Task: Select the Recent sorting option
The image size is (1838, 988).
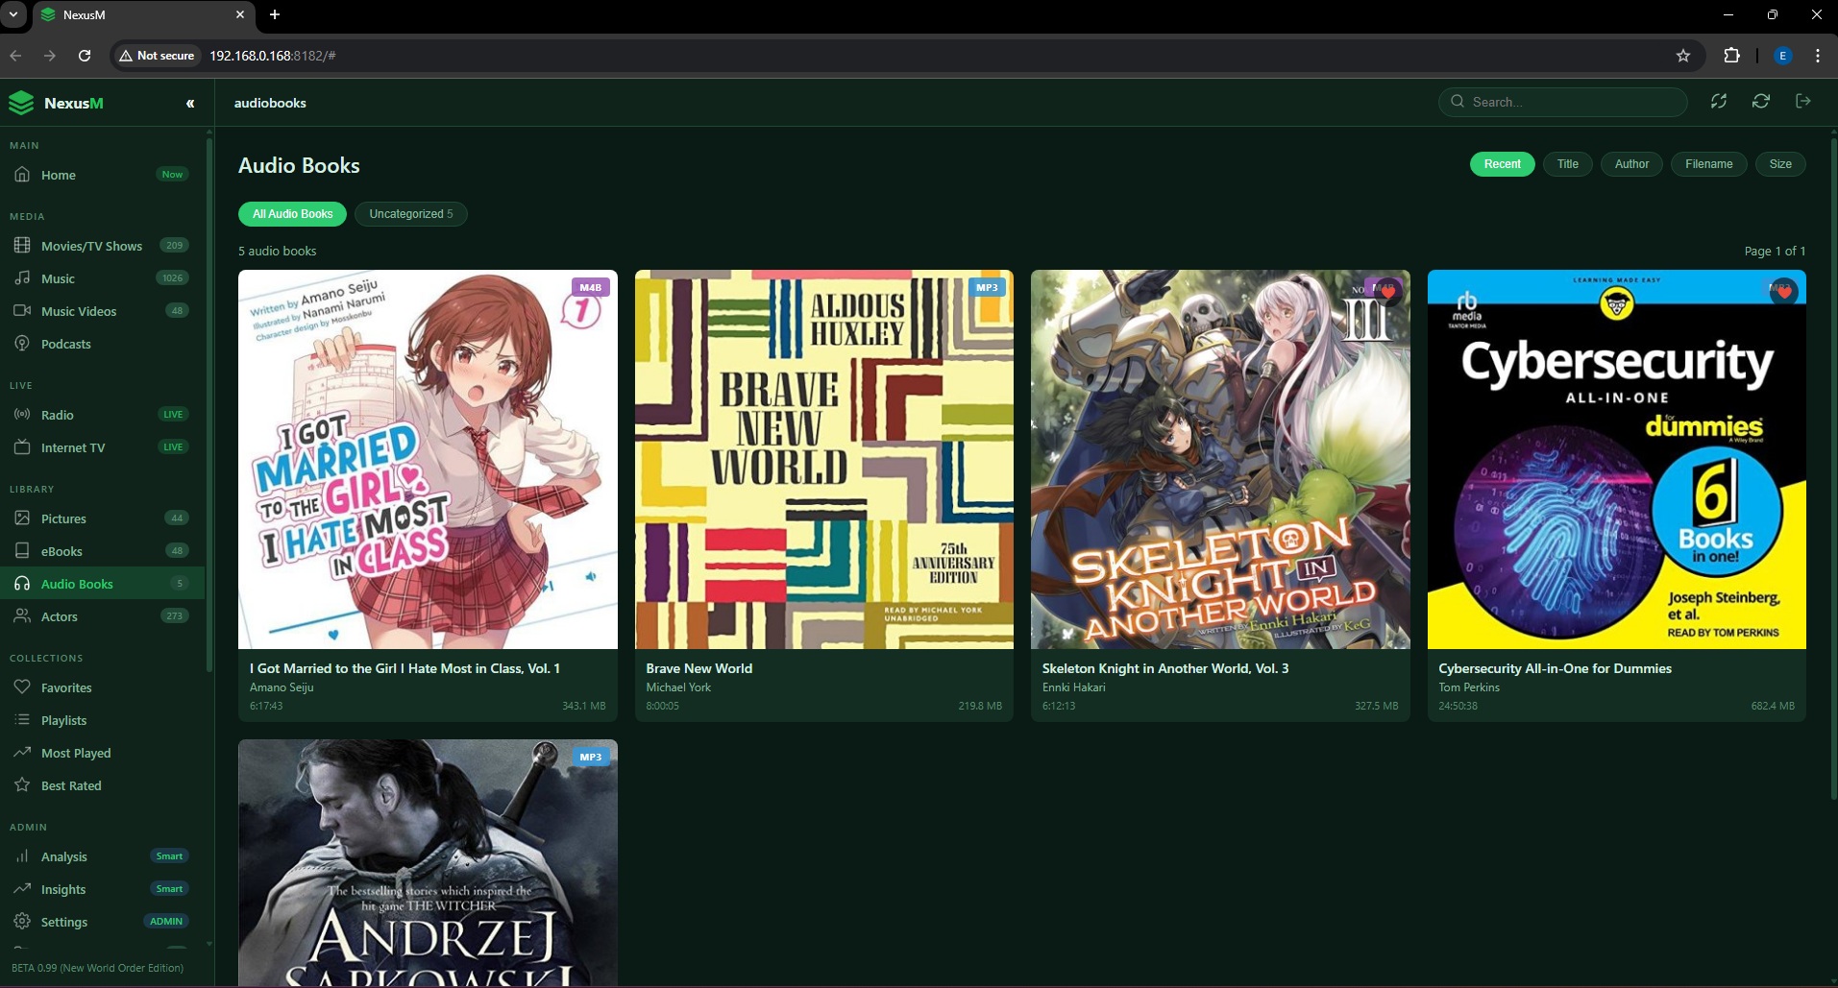Action: click(x=1502, y=163)
